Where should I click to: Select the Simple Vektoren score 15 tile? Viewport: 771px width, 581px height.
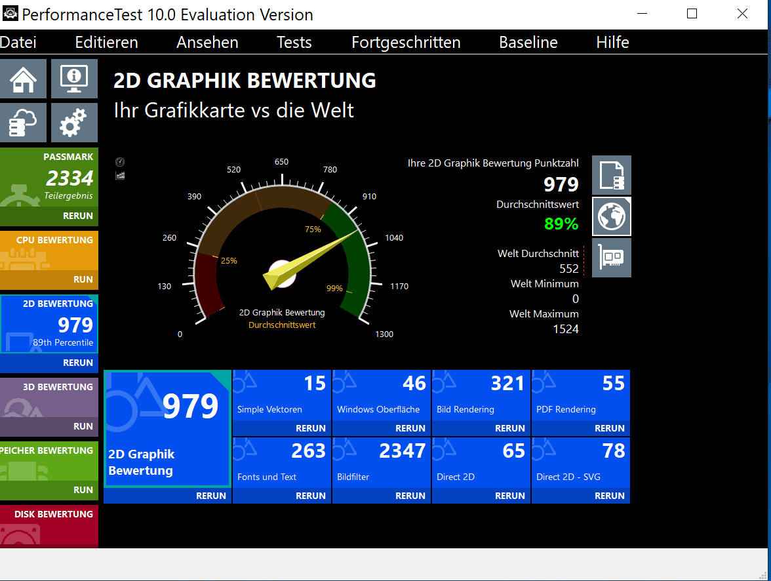pos(282,395)
